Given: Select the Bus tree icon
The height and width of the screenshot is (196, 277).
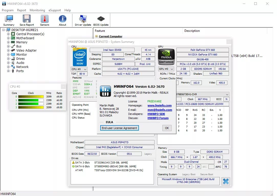Looking at the screenshot, I should (13, 46).
